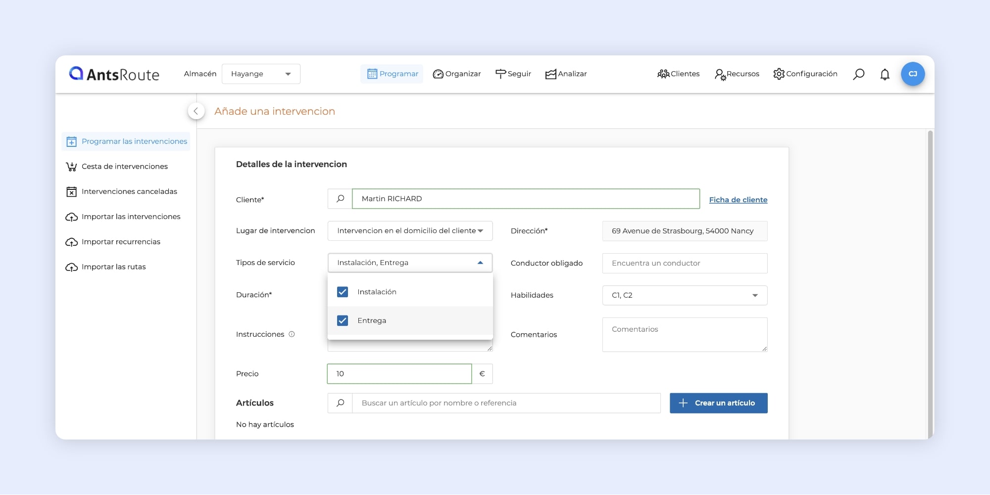This screenshot has width=990, height=495.
Task: Switch to the Organizar tab
Action: (457, 74)
